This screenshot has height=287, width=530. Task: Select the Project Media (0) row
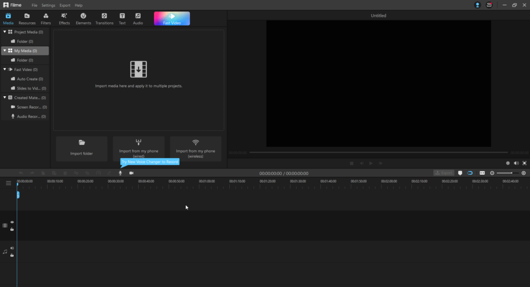25,32
